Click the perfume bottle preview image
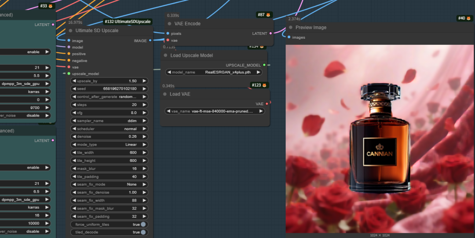The image size is (475, 238). click(x=380, y=139)
